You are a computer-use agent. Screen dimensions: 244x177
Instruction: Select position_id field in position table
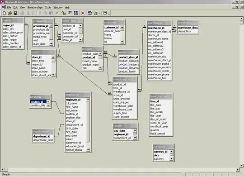38,102
